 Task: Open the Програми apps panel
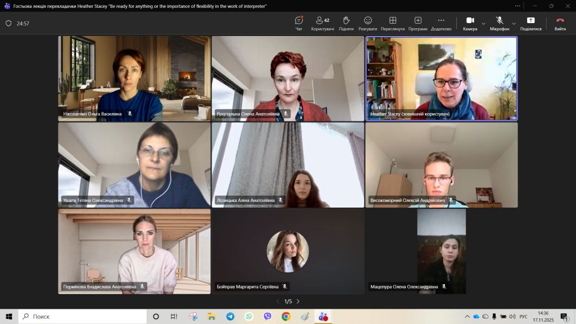pyautogui.click(x=417, y=23)
